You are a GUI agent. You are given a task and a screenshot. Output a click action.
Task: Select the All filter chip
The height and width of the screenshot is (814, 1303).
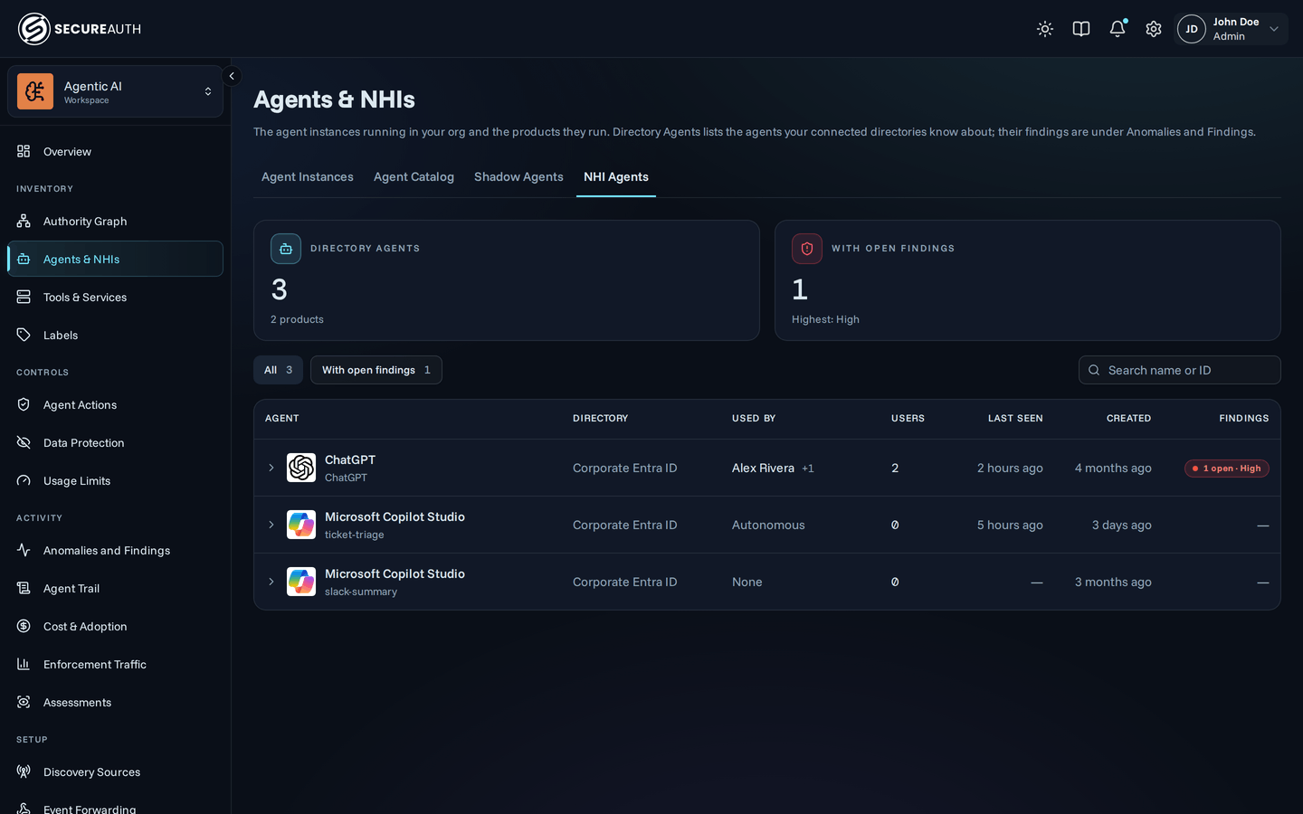(x=278, y=370)
